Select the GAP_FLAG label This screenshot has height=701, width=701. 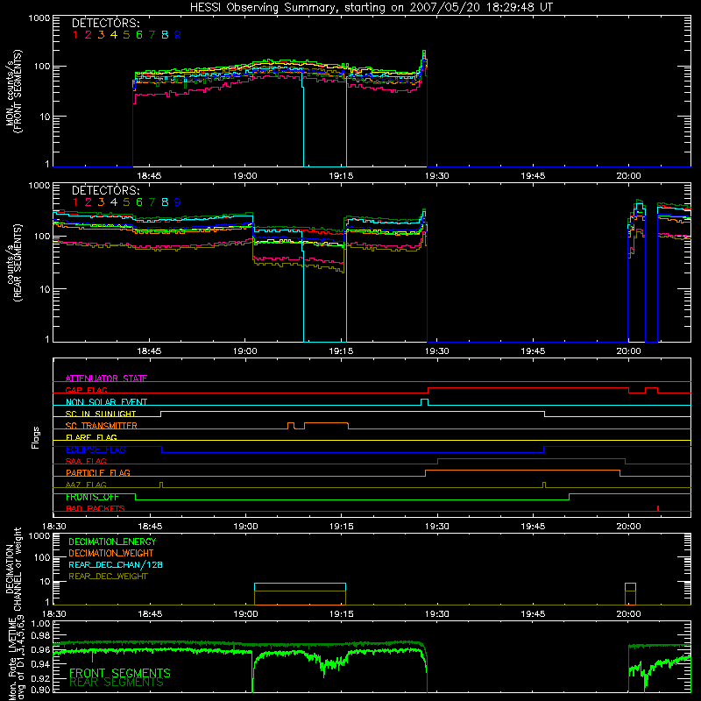[x=86, y=390]
